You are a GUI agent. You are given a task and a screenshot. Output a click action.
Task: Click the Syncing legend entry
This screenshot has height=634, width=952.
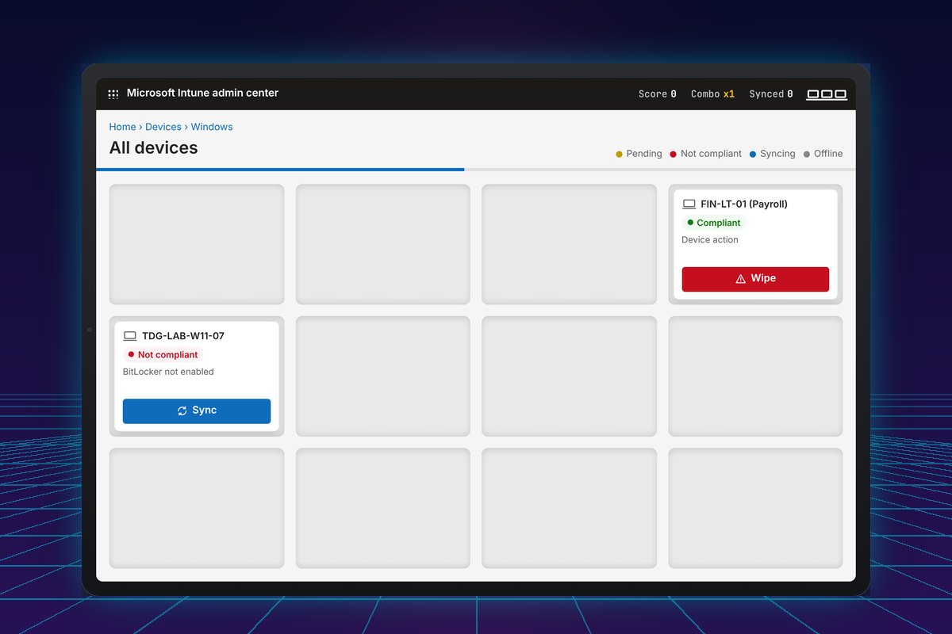772,154
